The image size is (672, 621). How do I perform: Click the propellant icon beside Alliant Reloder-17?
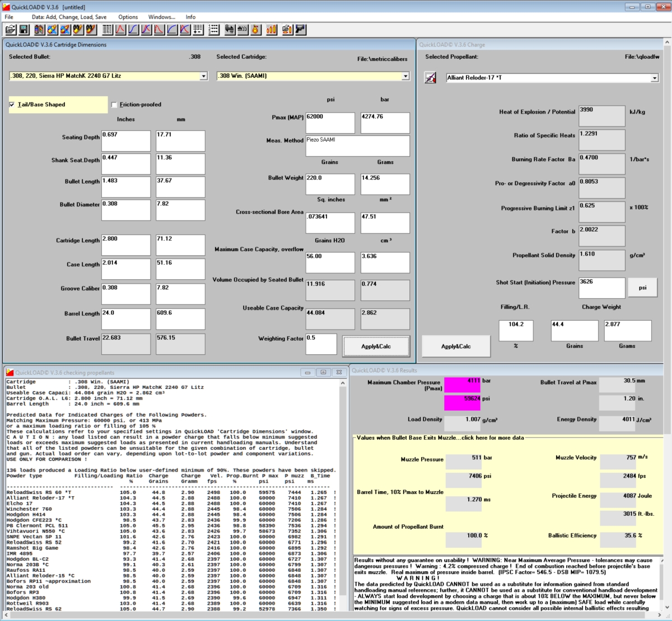431,78
